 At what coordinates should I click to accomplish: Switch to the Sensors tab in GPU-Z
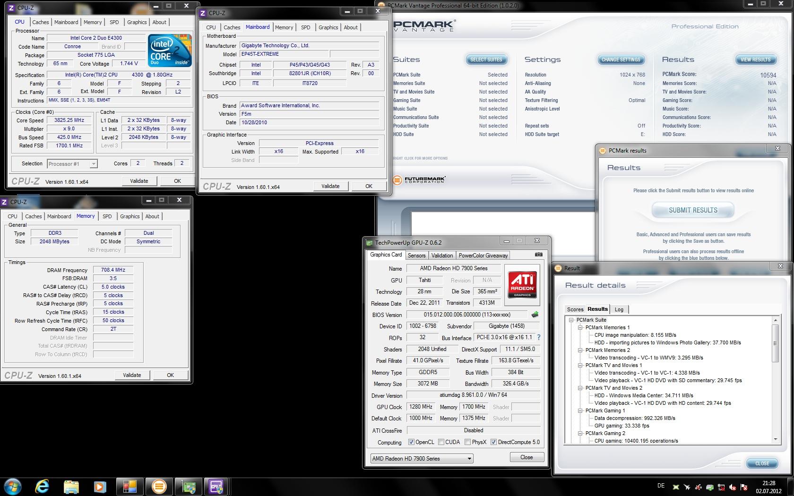(416, 256)
